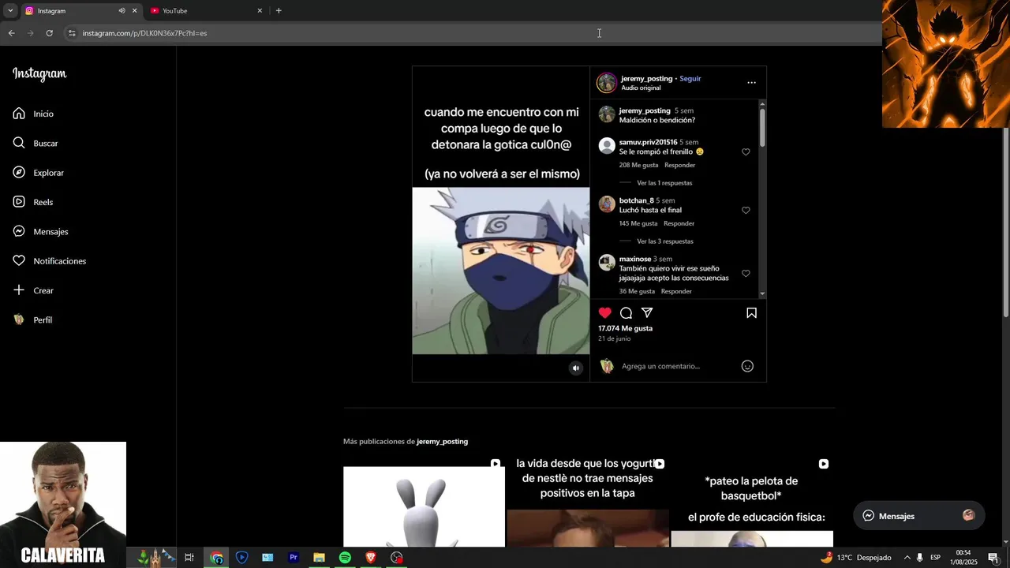
Task: Click the address bar URL
Action: [144, 33]
